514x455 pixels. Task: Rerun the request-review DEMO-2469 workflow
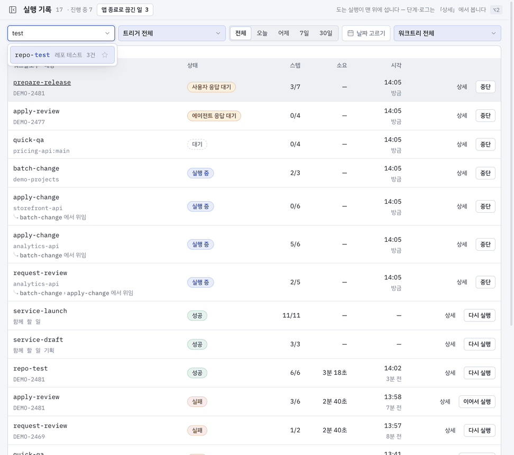pos(479,431)
